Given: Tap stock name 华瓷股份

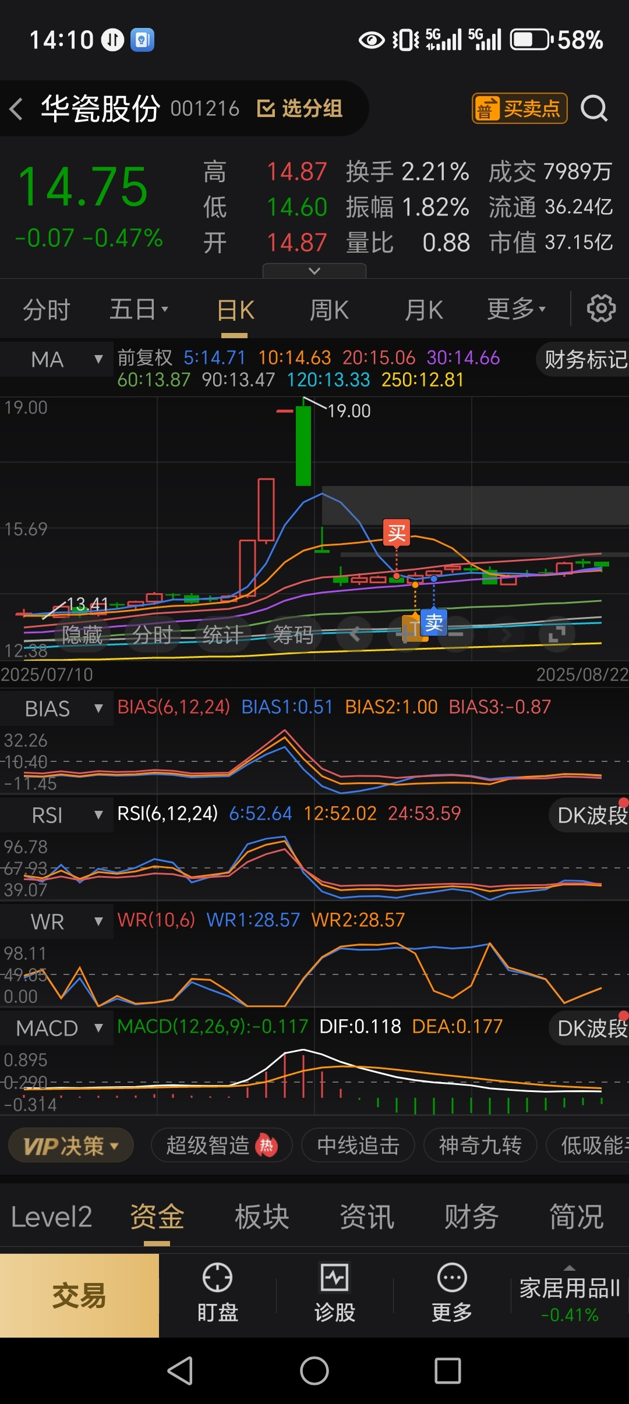Looking at the screenshot, I should pyautogui.click(x=101, y=109).
